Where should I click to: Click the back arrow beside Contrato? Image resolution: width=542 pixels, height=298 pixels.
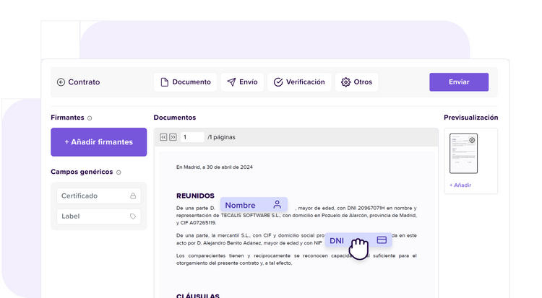click(61, 82)
